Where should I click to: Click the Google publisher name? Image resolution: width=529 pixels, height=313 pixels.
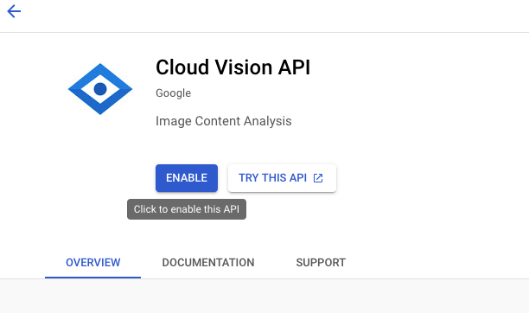click(x=174, y=93)
